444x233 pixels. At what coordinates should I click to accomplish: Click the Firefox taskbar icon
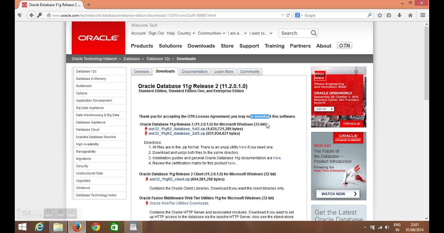77,227
